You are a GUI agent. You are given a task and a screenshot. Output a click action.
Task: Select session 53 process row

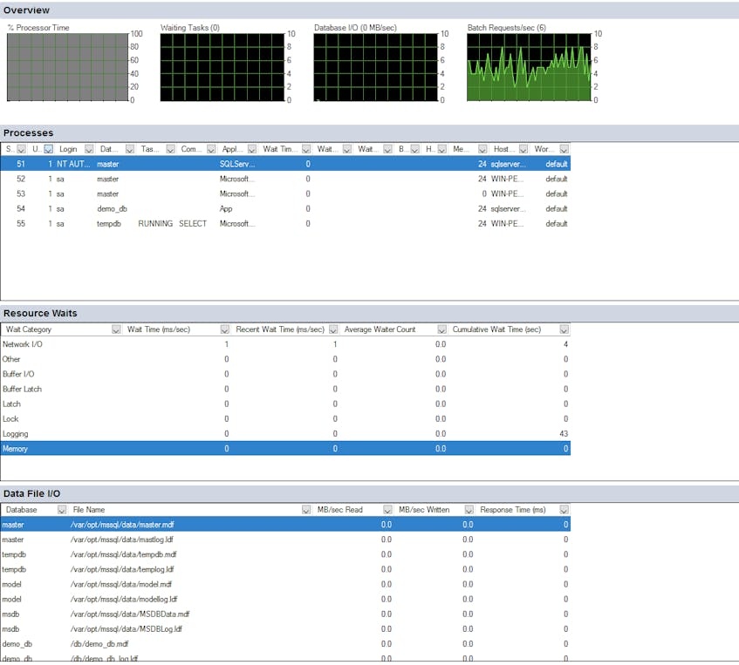pyautogui.click(x=285, y=194)
